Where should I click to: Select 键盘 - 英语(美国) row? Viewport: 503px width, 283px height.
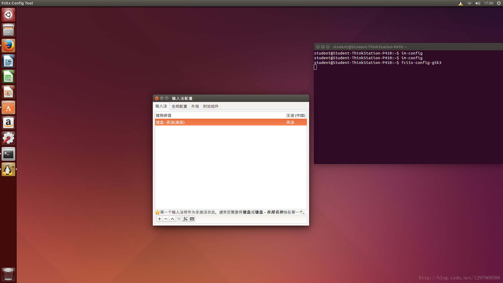pyautogui.click(x=231, y=122)
